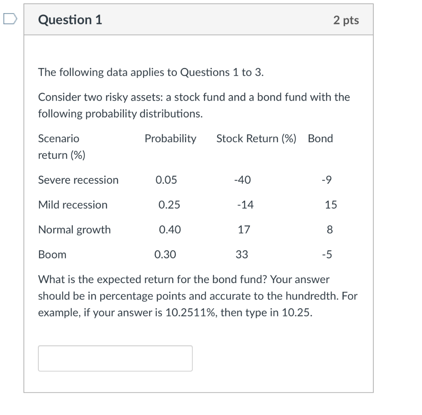
Task: Click the Bond column header
Action: click(x=320, y=138)
